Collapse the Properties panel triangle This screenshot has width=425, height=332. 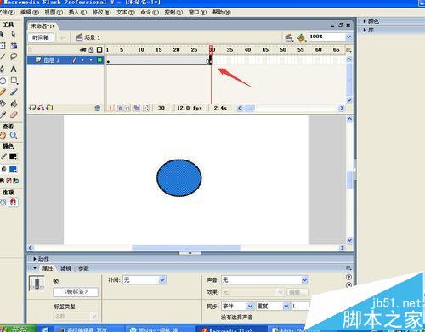point(35,267)
